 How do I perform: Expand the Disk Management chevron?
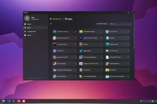pyautogui.click(x=128, y=64)
